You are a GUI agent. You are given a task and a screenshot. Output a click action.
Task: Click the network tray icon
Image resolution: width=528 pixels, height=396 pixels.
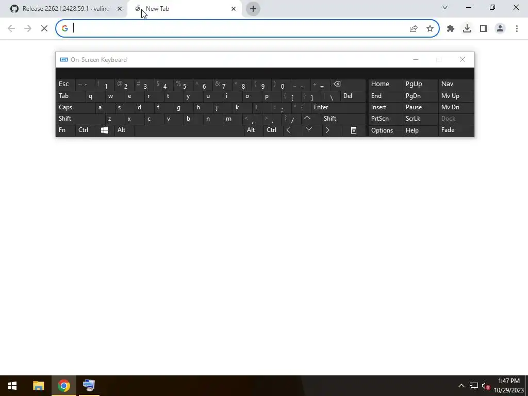pos(474,386)
